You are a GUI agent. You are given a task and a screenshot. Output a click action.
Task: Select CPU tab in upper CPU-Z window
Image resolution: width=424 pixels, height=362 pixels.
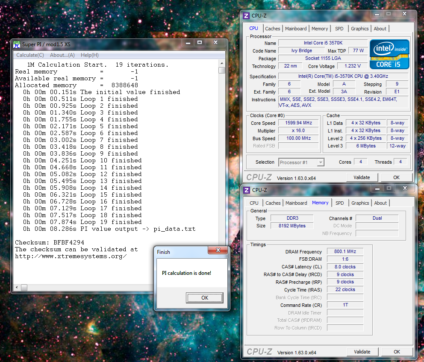(253, 28)
